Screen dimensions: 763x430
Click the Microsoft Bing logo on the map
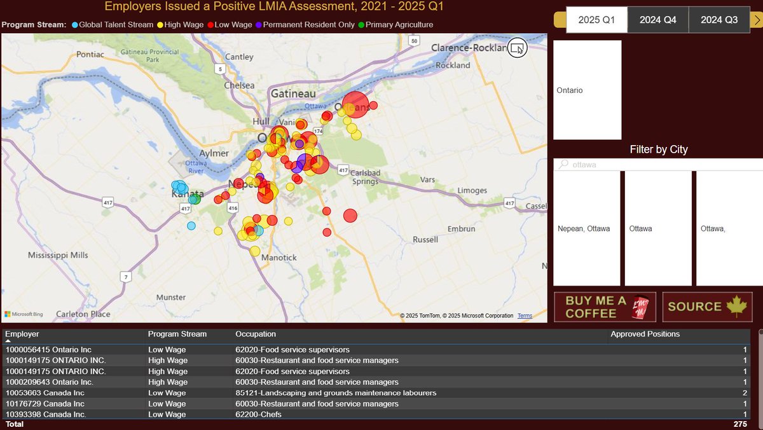pyautogui.click(x=24, y=314)
